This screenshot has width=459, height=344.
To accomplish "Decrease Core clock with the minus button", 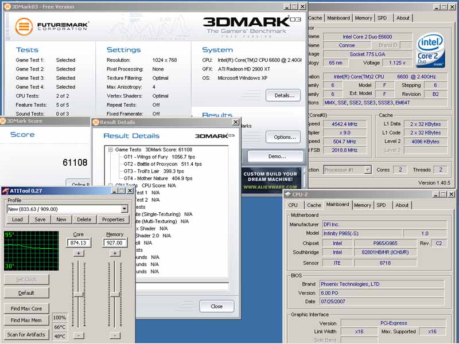I will click(x=79, y=335).
